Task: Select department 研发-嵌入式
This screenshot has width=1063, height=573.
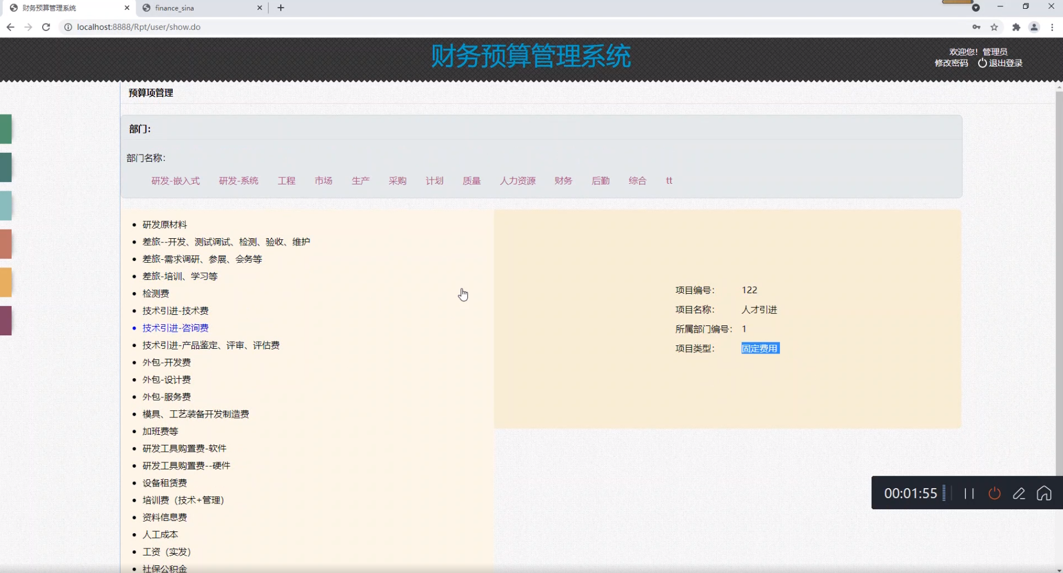Action: 176,181
